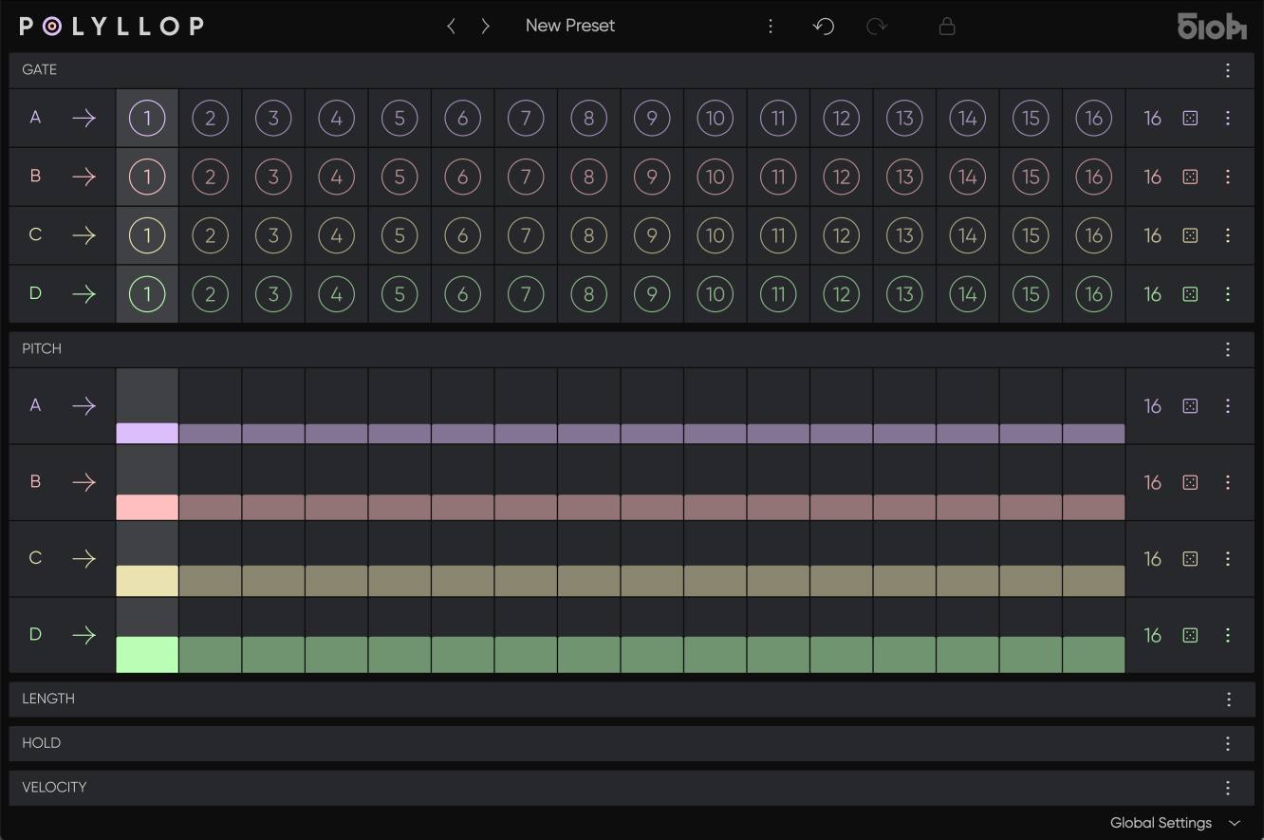Expand the Global Settings chevron
Screen dimensions: 1264x840
click(1235, 823)
